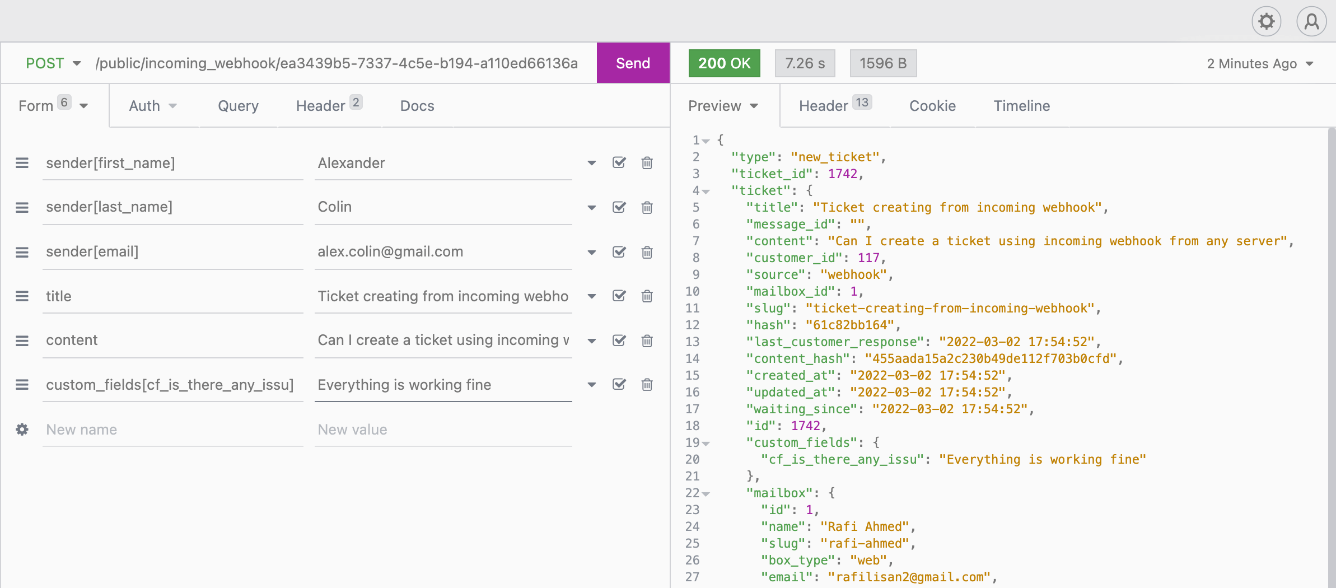
Task: Collapse the custom_fields object at line 19
Action: (x=706, y=444)
